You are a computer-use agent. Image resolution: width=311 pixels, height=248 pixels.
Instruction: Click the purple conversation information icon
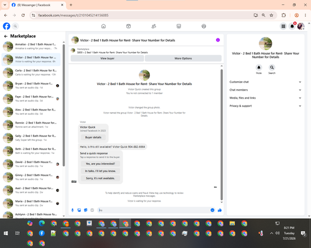pos(218,40)
